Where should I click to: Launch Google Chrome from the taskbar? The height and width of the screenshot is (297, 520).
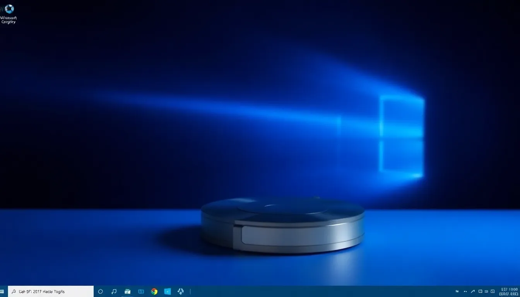click(x=154, y=292)
